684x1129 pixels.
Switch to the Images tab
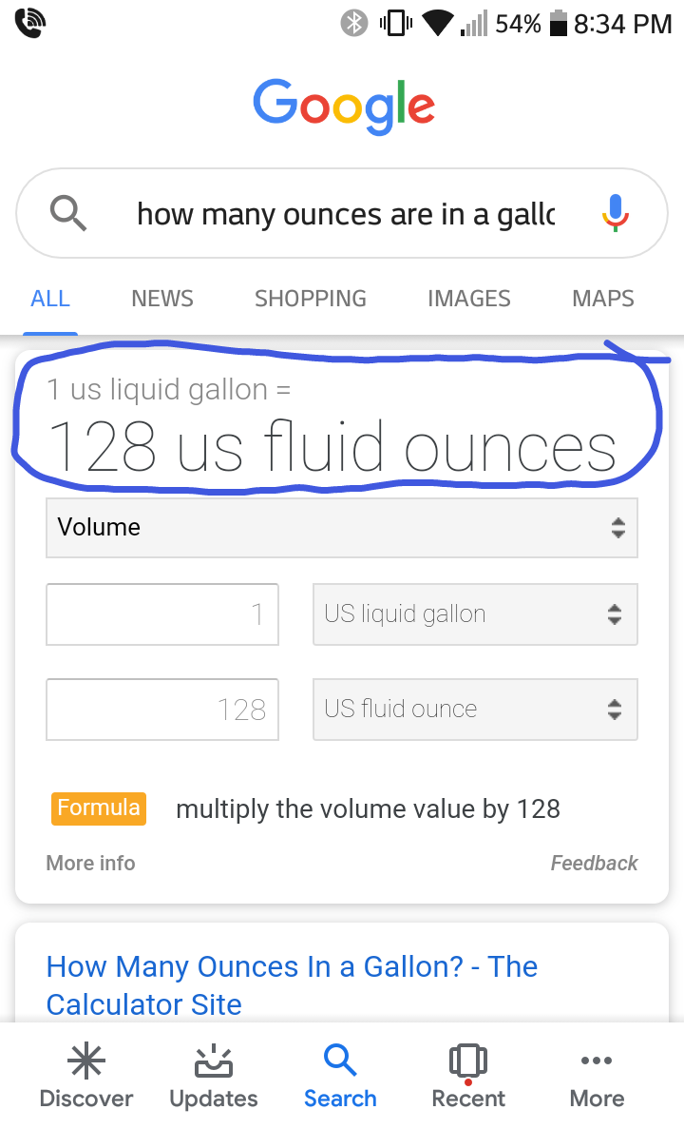pos(469,299)
